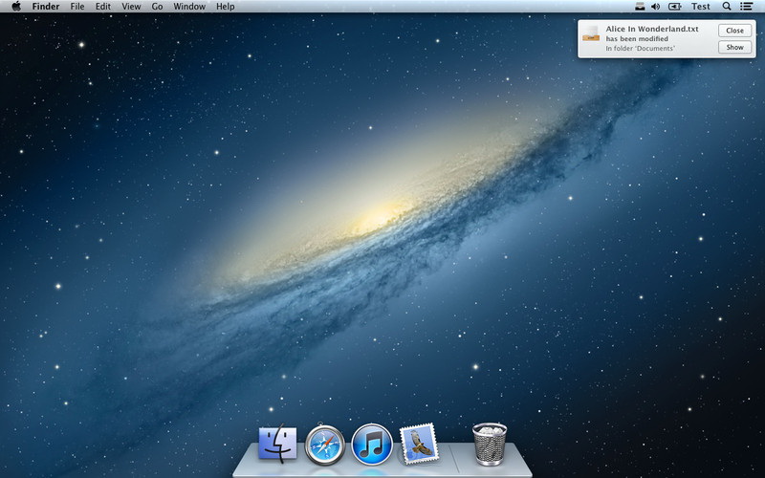Open the Mail app in Dock
This screenshot has width=765, height=478.
[419, 445]
